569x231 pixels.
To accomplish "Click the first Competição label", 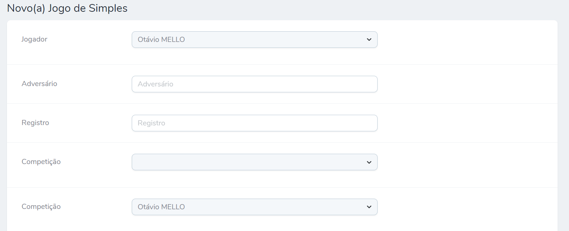I will click(41, 161).
